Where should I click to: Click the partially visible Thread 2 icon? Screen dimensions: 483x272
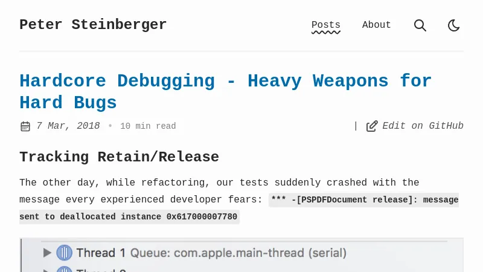pyautogui.click(x=64, y=270)
